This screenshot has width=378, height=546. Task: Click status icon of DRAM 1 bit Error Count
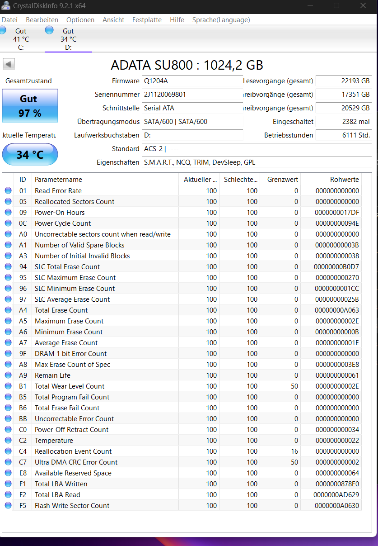click(8, 354)
